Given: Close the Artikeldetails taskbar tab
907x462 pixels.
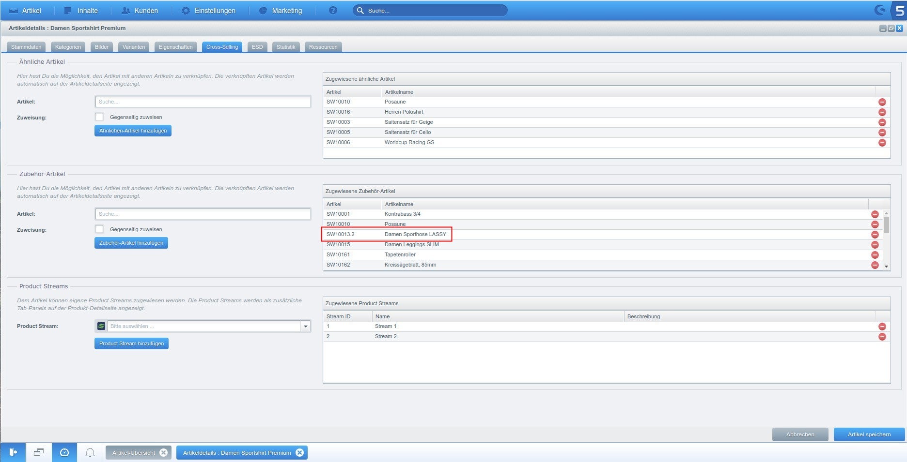Looking at the screenshot, I should pyautogui.click(x=299, y=453).
